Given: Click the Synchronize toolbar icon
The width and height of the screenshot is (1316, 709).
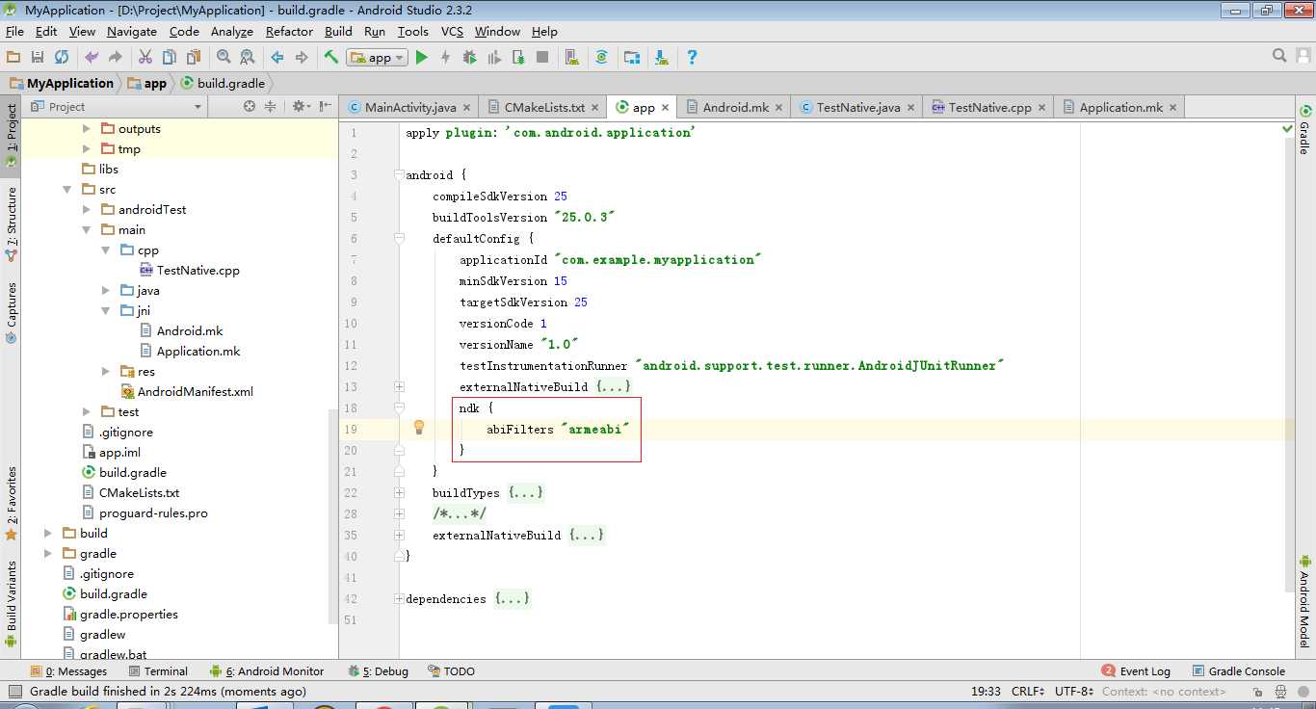Looking at the screenshot, I should pyautogui.click(x=62, y=58).
